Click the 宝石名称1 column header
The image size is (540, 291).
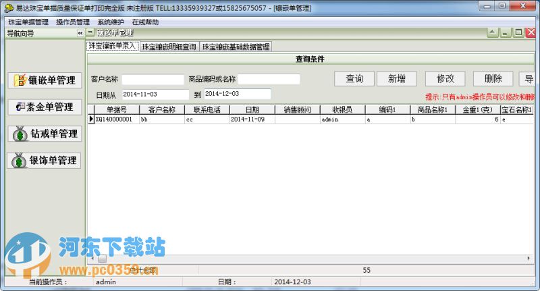tap(517, 110)
